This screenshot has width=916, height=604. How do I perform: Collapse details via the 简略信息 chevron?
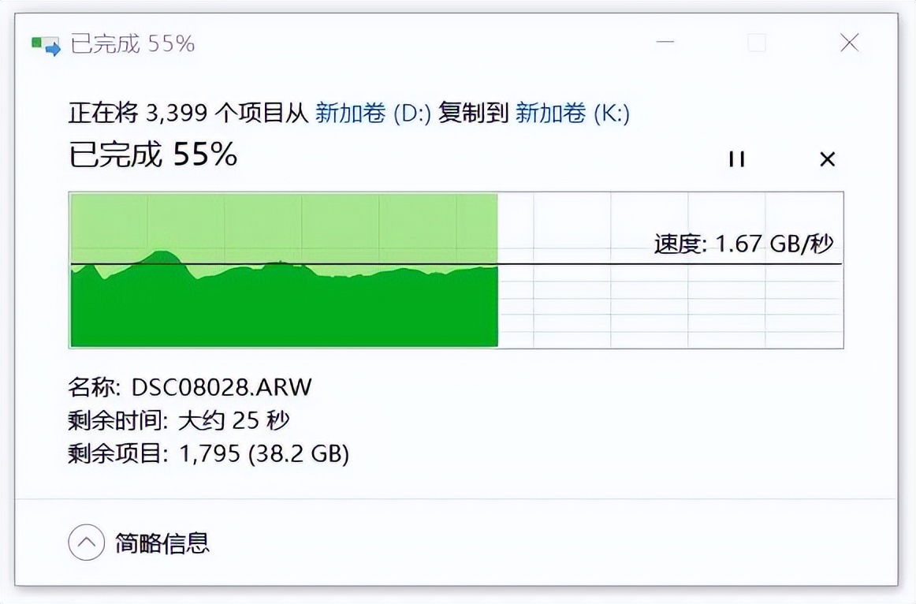87,542
